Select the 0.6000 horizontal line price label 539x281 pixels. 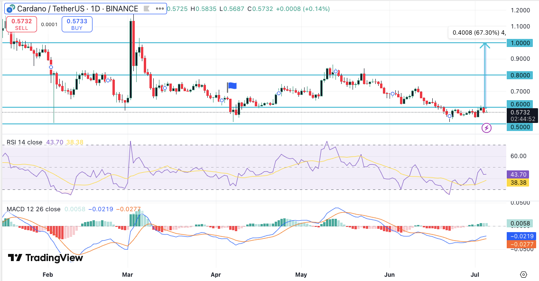(x=520, y=104)
